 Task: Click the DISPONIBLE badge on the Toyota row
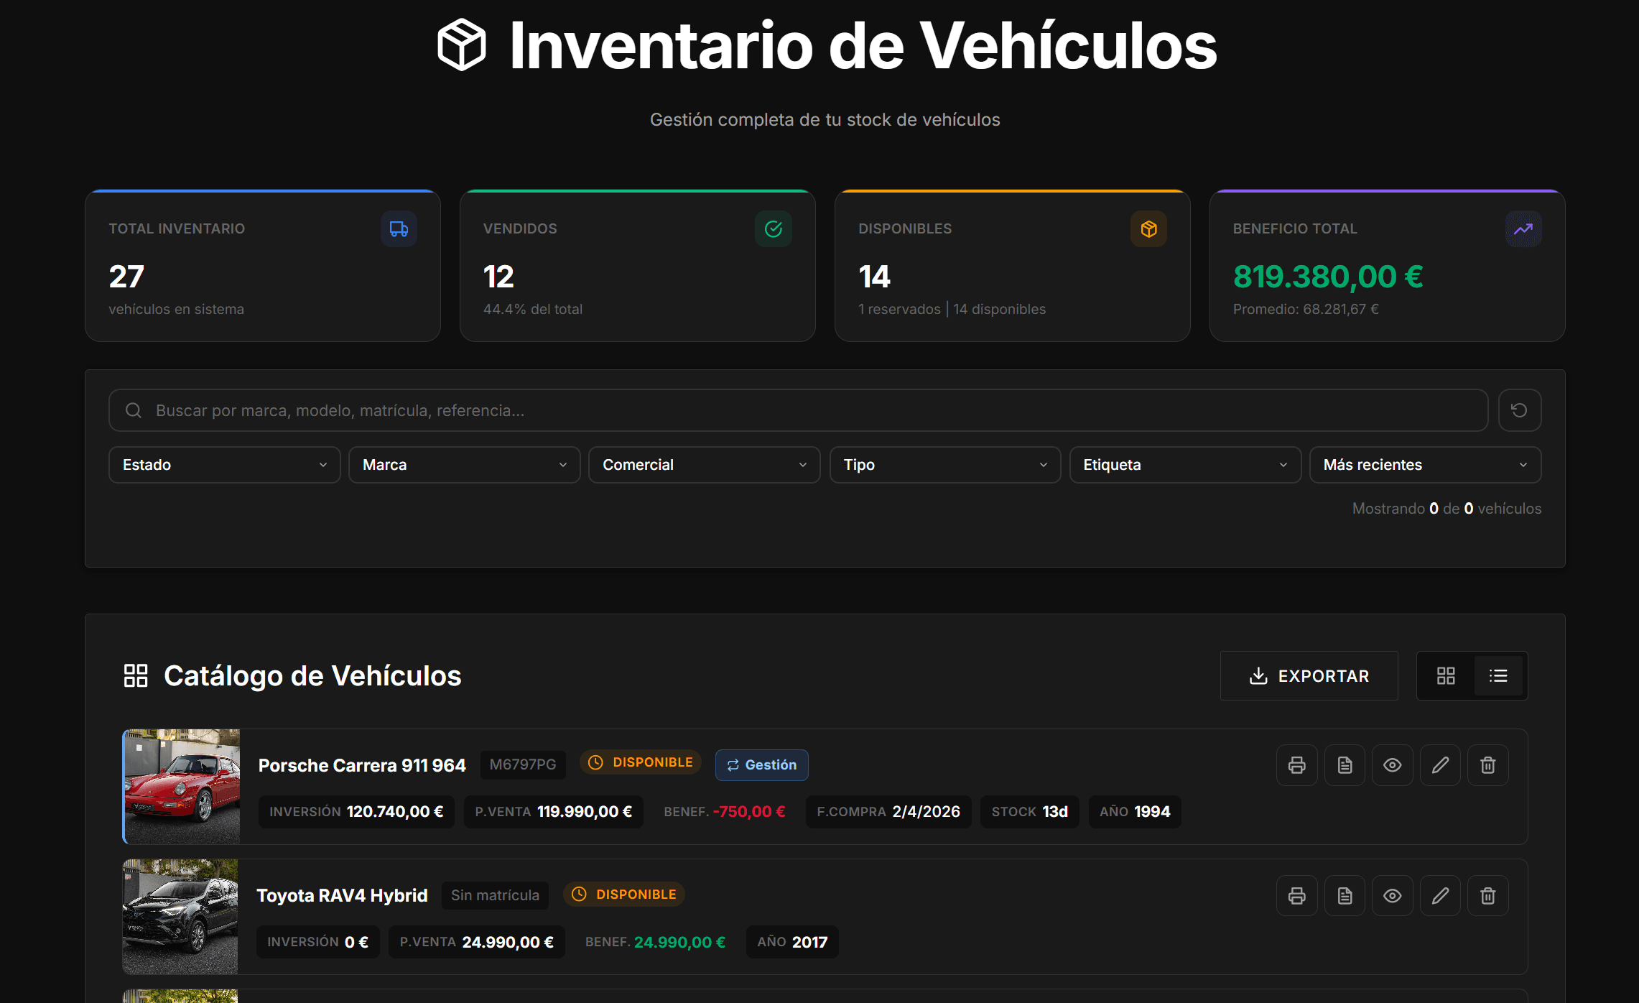(x=624, y=895)
